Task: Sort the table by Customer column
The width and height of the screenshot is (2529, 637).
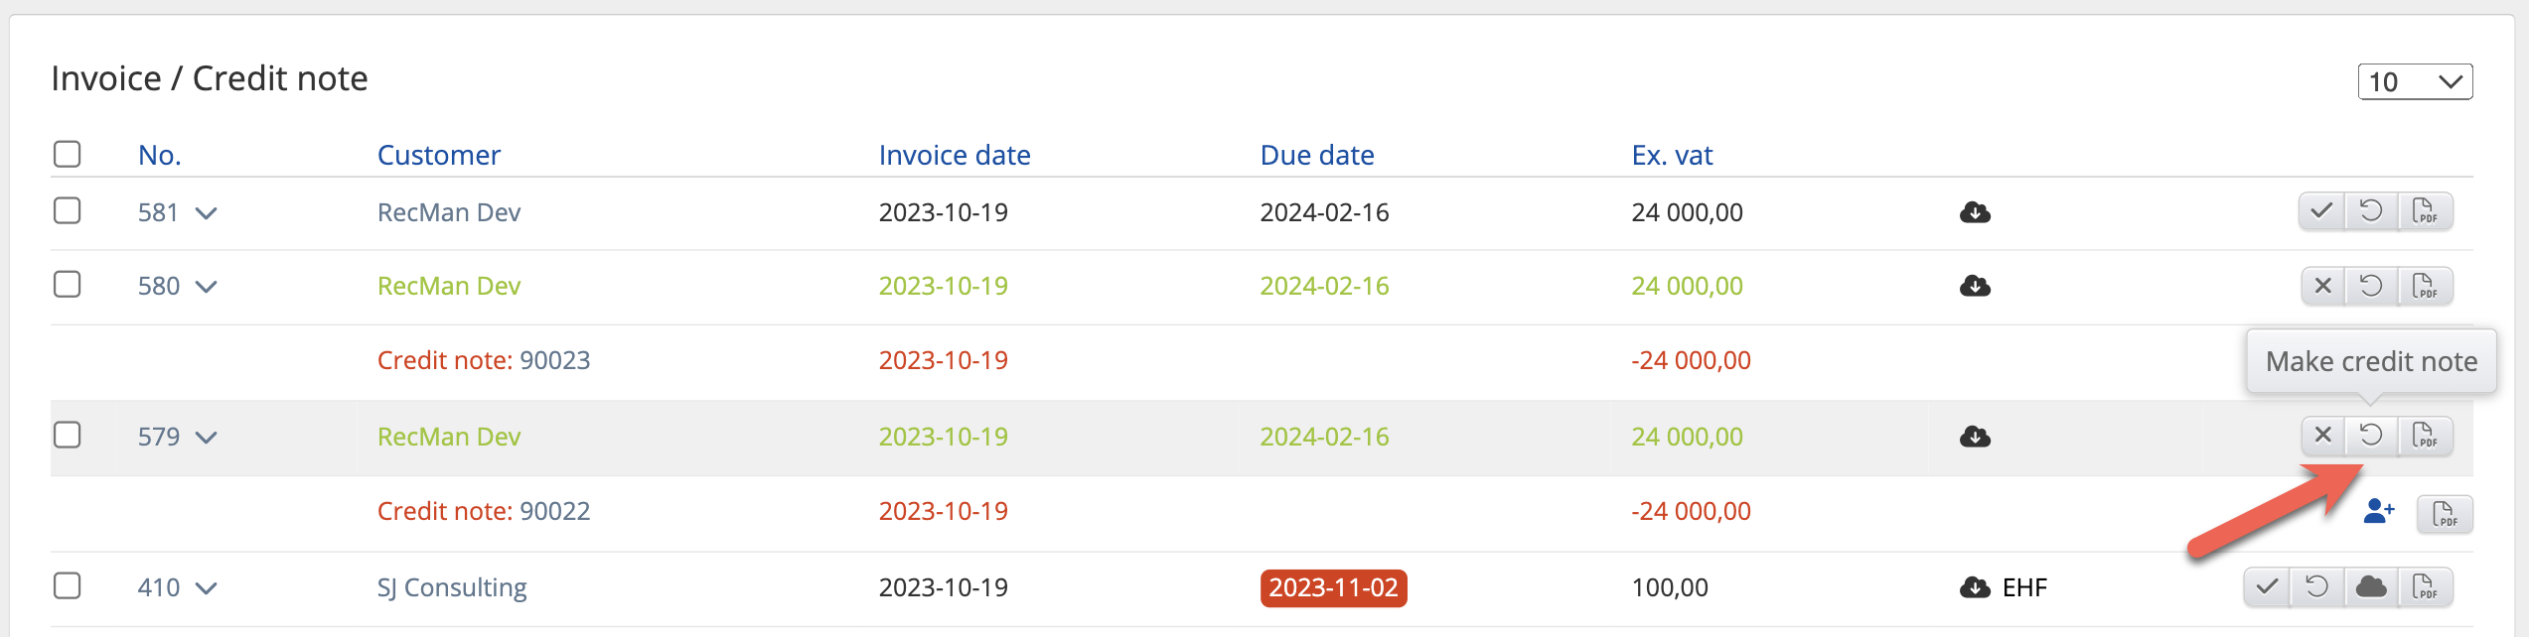Action: tap(438, 155)
